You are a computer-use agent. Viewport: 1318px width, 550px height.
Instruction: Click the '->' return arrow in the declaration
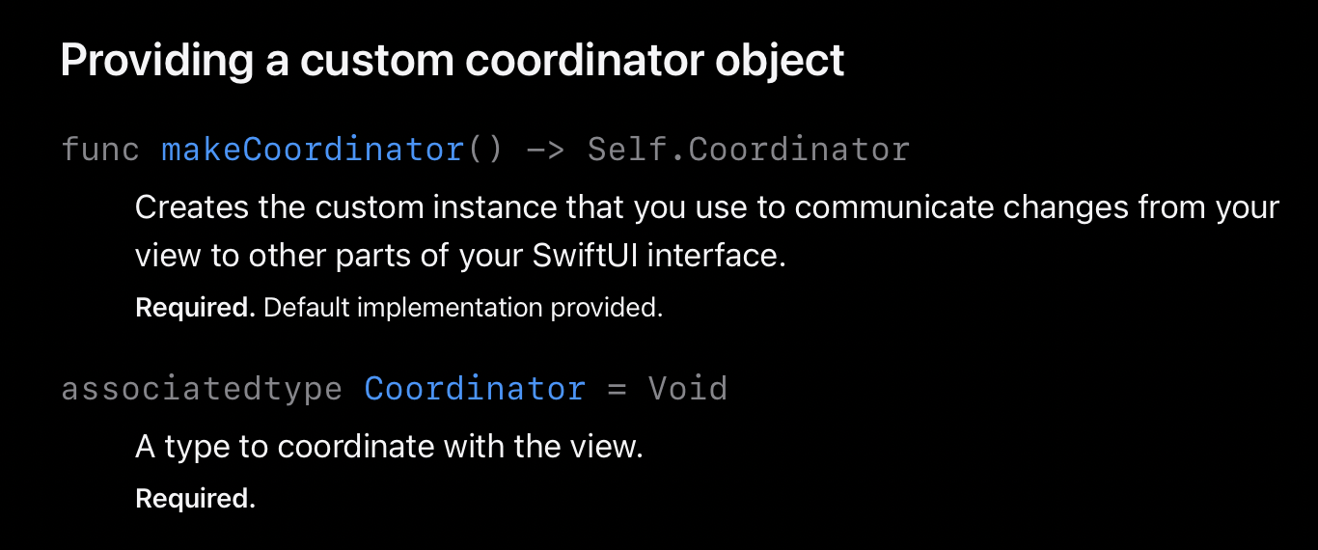(x=544, y=150)
